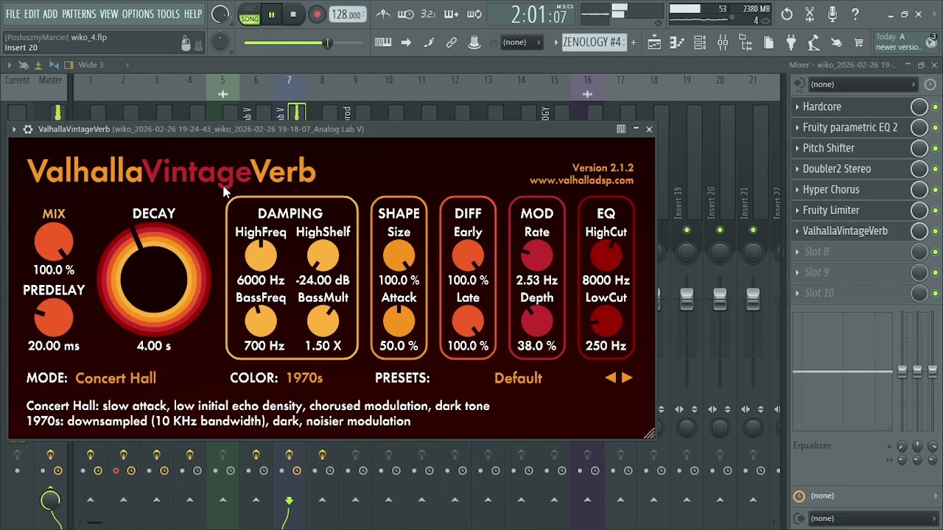Open the plugin picker plug icon
The height and width of the screenshot is (530, 943).
[x=791, y=43]
